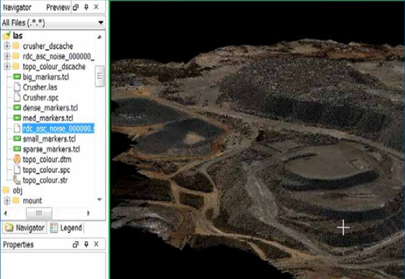This screenshot has width=405, height=279.
Task: Open the All Files filter dropdown
Action: (x=100, y=23)
